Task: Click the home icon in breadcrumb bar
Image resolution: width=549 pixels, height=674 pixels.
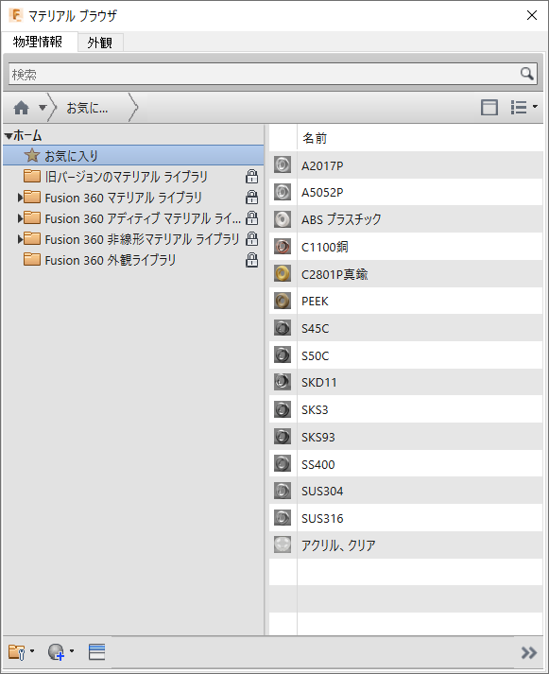Action: 21,108
